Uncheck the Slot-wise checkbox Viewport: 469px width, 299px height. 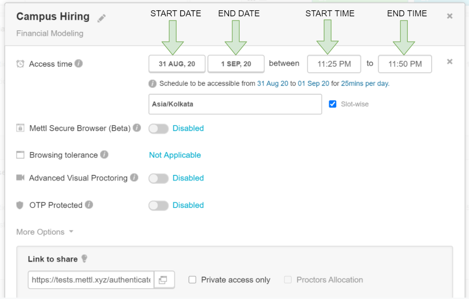click(333, 104)
